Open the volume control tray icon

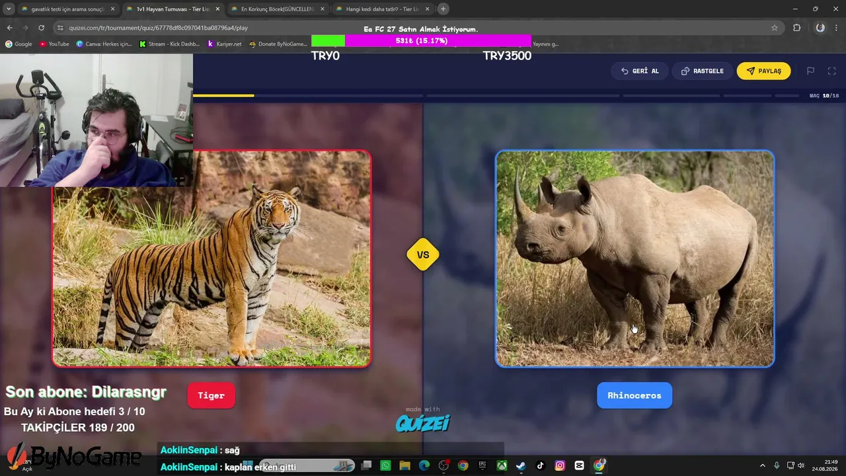click(801, 465)
